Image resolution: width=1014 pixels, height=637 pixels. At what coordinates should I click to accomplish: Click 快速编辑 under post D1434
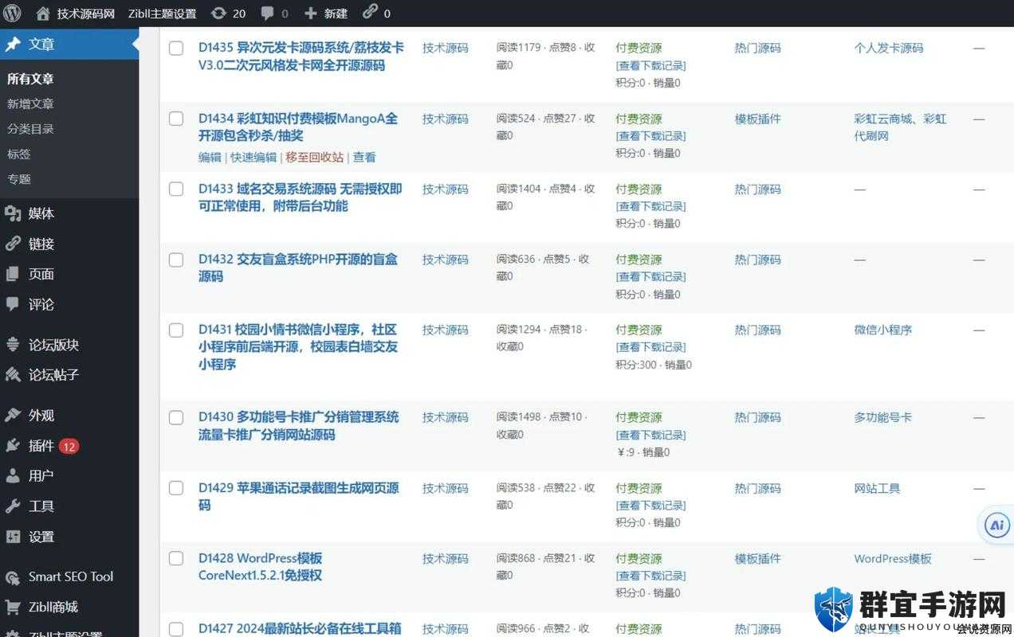[253, 158]
